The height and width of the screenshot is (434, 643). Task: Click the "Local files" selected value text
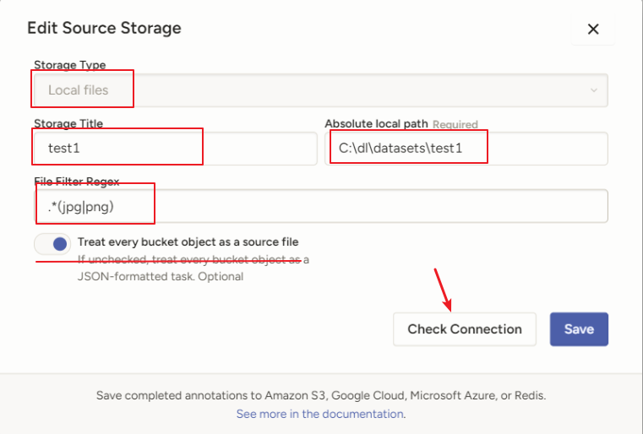(79, 90)
